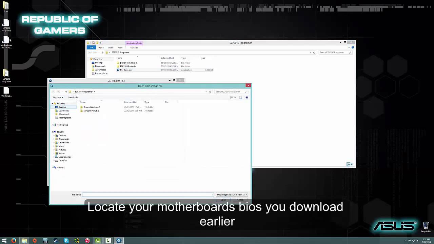
Task: Open File Explorer from the taskbar
Action: [x=24, y=241]
